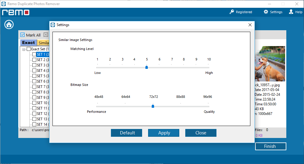Click the 88x88 bitmap size label

pos(180,97)
